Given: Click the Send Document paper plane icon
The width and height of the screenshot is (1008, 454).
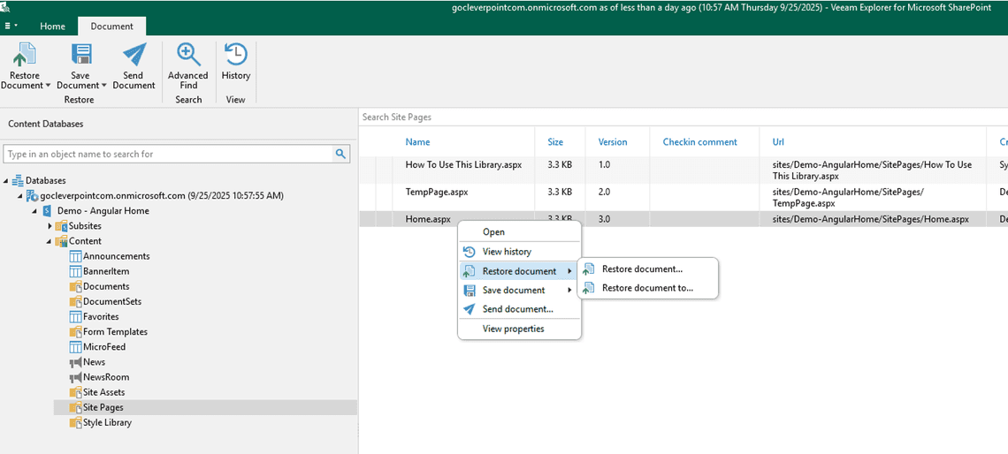Looking at the screenshot, I should point(134,55).
